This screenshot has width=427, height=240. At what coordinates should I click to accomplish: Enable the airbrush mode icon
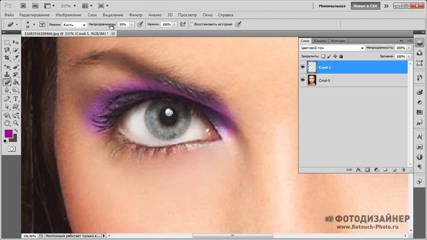point(183,24)
